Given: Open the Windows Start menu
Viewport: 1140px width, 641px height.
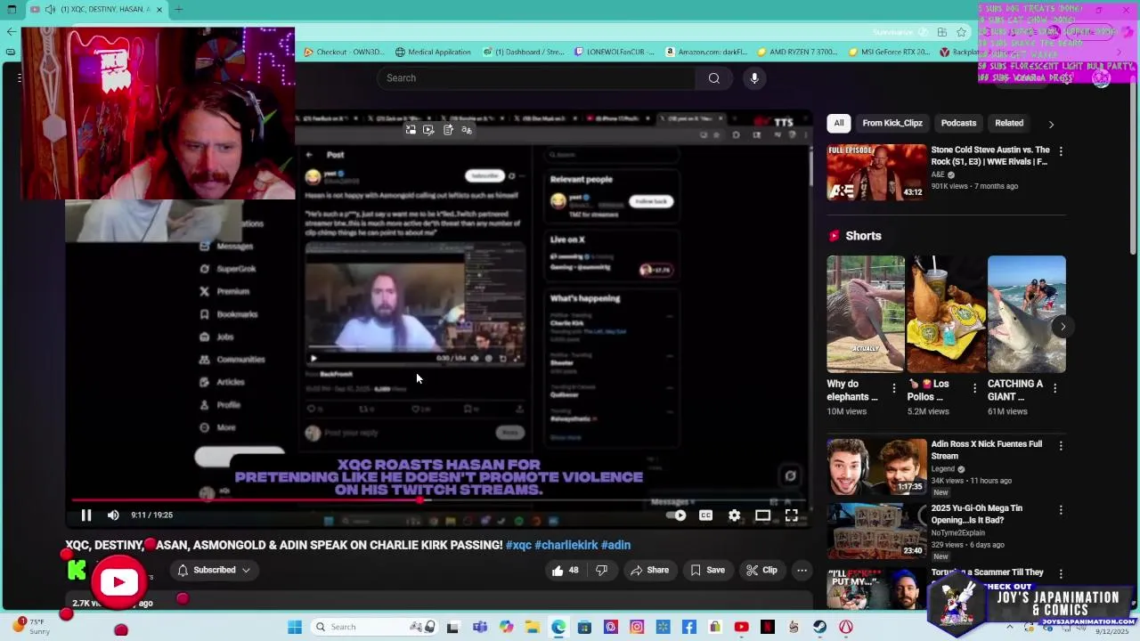Looking at the screenshot, I should click(x=295, y=627).
